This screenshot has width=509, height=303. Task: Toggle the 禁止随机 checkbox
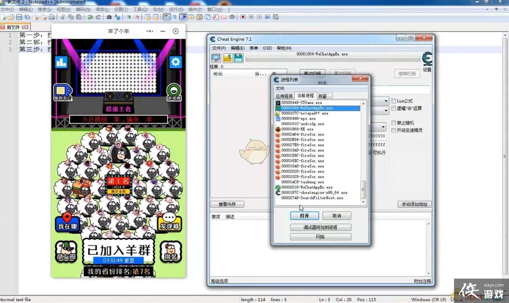(x=394, y=123)
